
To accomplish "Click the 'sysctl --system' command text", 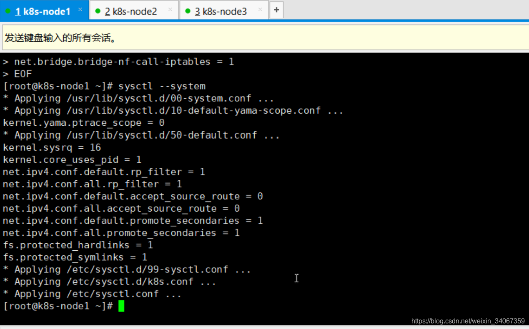I will click(x=162, y=86).
